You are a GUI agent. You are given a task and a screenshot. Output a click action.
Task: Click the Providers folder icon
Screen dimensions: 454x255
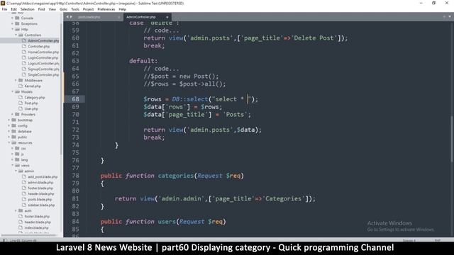17,114
